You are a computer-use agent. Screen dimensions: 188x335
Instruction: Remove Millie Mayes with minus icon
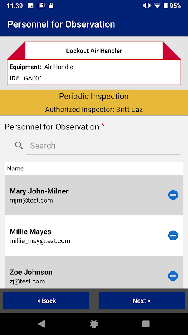(173, 235)
